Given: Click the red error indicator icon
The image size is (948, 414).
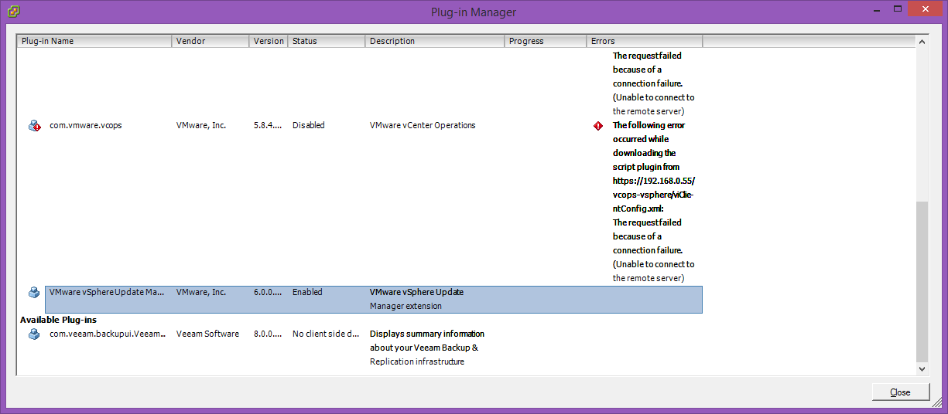Looking at the screenshot, I should (x=597, y=126).
